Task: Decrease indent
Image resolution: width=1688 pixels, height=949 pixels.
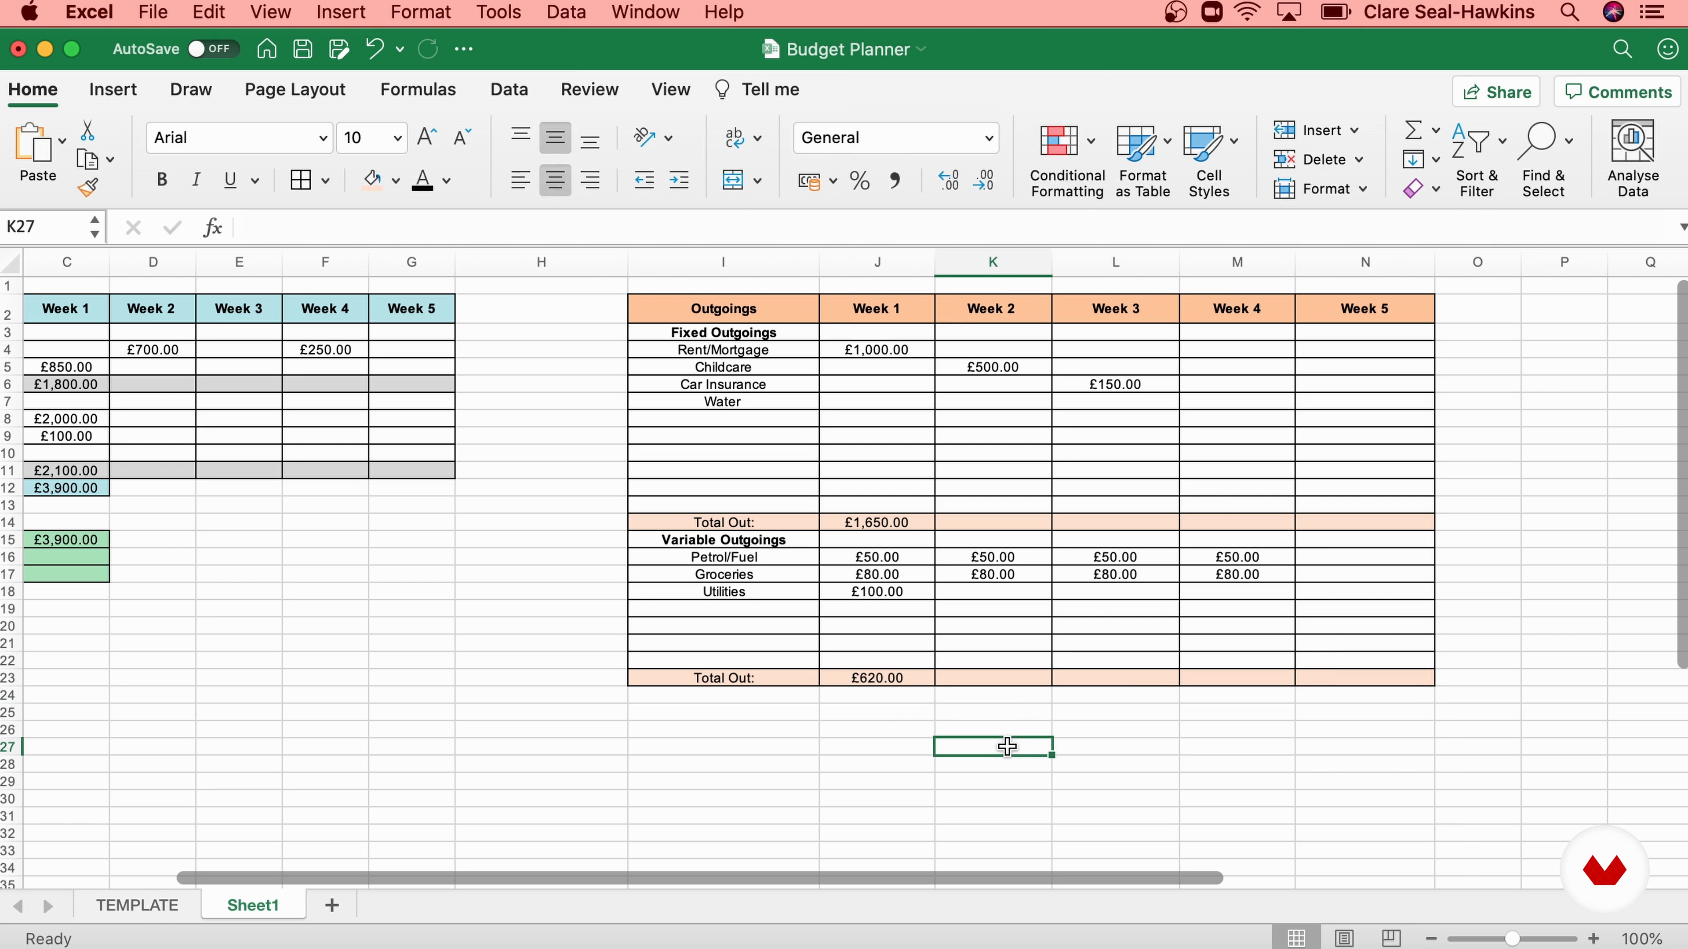Action: (x=644, y=179)
